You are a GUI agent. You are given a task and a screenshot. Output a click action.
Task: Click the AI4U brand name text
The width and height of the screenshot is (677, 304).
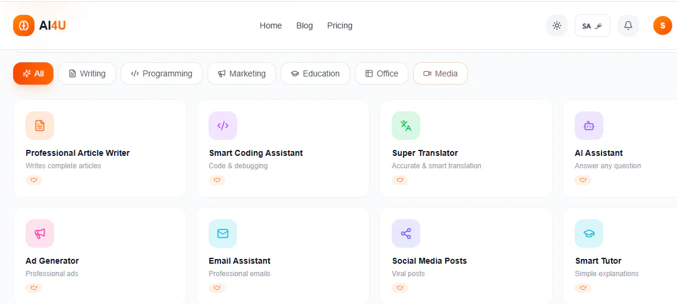52,26
